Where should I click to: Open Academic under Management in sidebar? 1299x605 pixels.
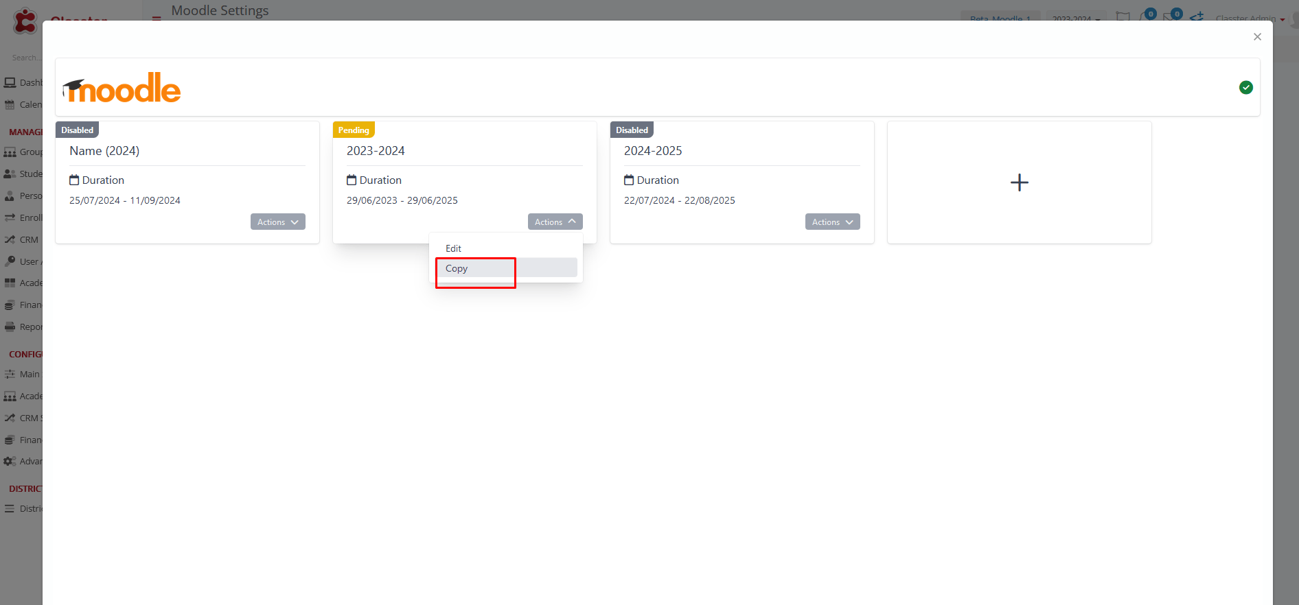[x=22, y=283]
